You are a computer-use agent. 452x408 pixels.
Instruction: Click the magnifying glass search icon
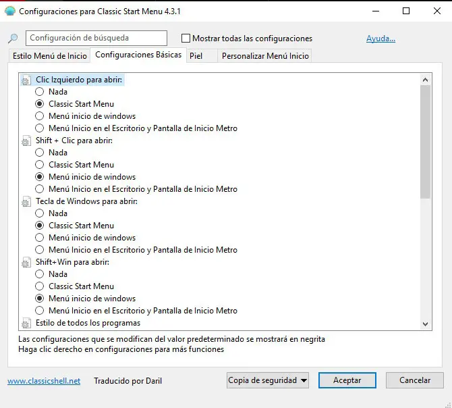pos(13,38)
